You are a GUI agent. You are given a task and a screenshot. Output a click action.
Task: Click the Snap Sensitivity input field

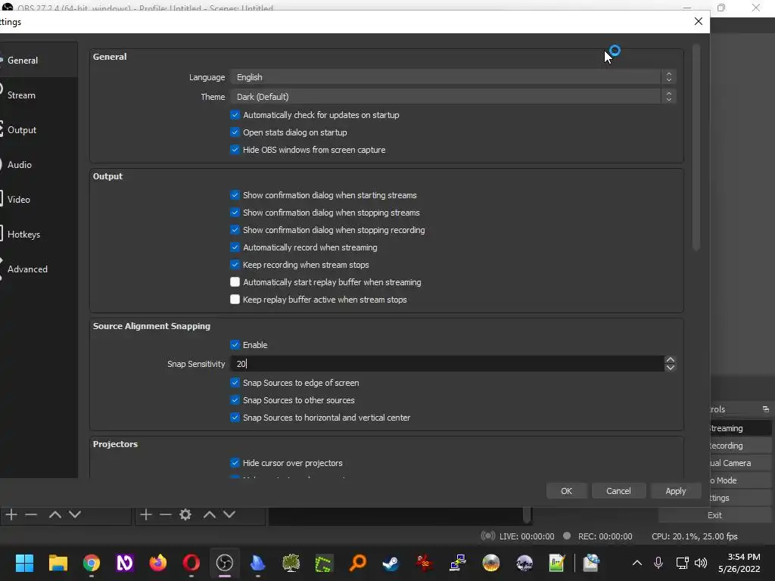click(447, 364)
